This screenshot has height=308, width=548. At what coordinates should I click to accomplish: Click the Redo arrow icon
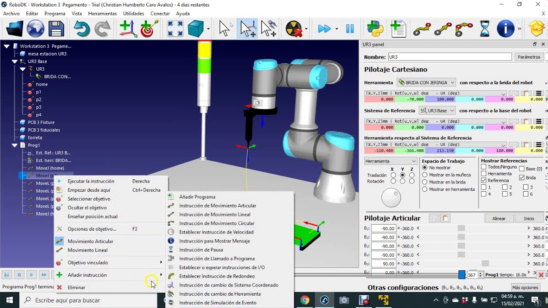[x=102, y=29]
